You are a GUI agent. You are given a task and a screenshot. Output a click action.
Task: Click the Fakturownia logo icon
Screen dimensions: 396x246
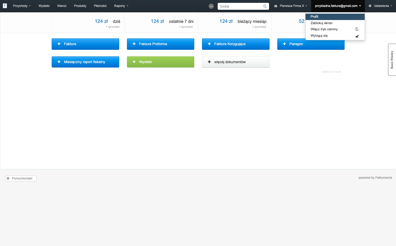[x=5, y=6]
